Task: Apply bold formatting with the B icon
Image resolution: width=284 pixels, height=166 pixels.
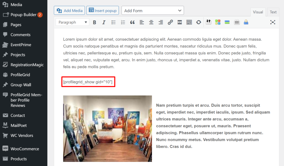Action: click(x=95, y=22)
